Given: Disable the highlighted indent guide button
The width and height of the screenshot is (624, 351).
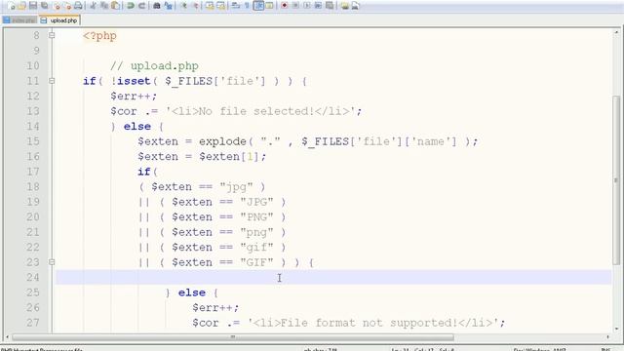Looking at the screenshot, I should [258, 6].
